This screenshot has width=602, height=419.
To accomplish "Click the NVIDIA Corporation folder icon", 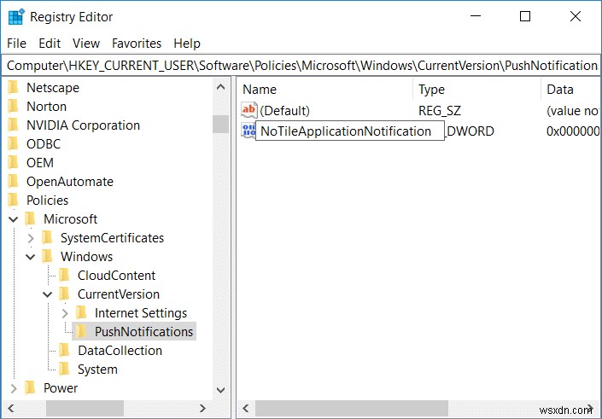I will (13, 125).
